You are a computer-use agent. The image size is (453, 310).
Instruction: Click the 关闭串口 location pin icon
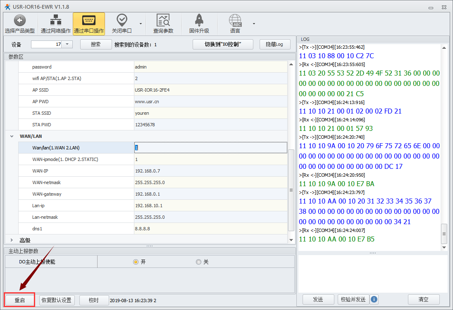point(122,20)
